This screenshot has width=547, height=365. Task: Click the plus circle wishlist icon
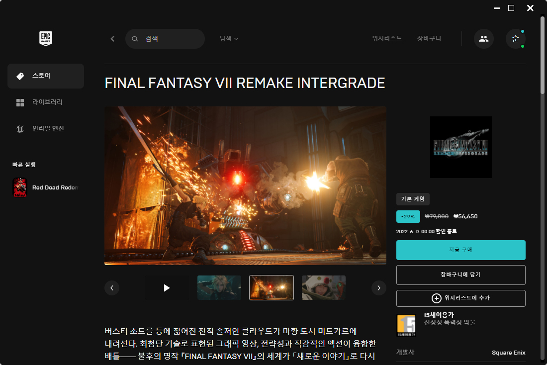pos(437,298)
